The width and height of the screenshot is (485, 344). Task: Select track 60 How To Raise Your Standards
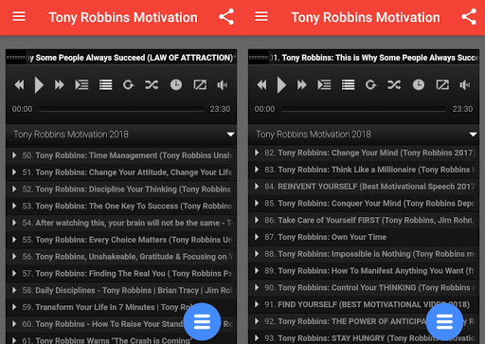(121, 324)
